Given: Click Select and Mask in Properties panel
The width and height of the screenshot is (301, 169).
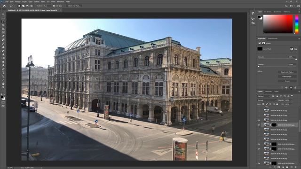Looking at the screenshot, I should (287, 72).
